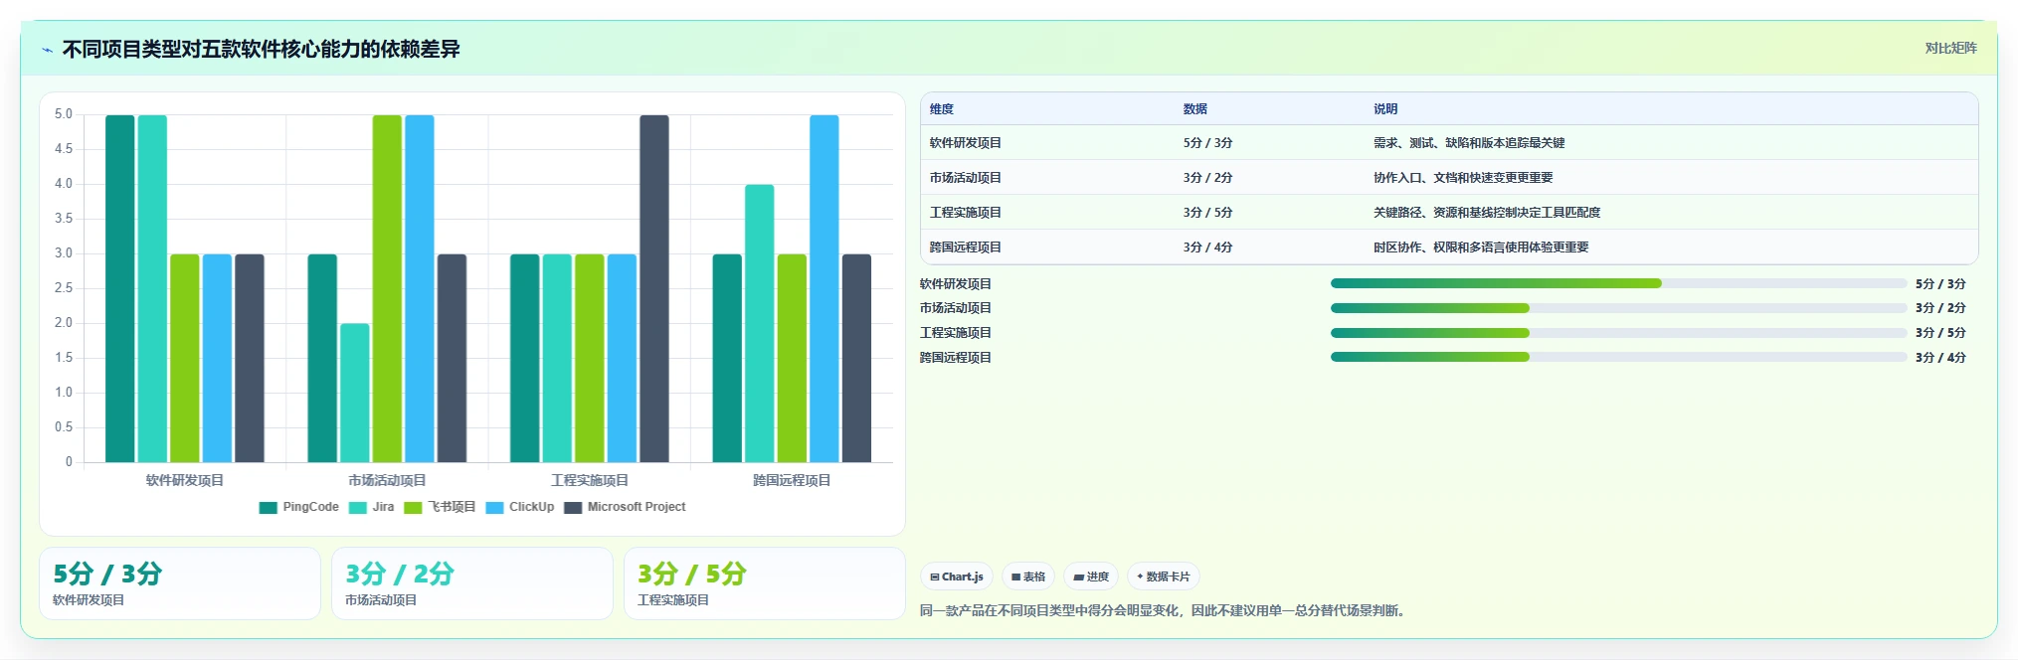Click description '需求、测试、缺陷和版本追踪最关键'
The height and width of the screenshot is (660, 2018).
point(1469,143)
